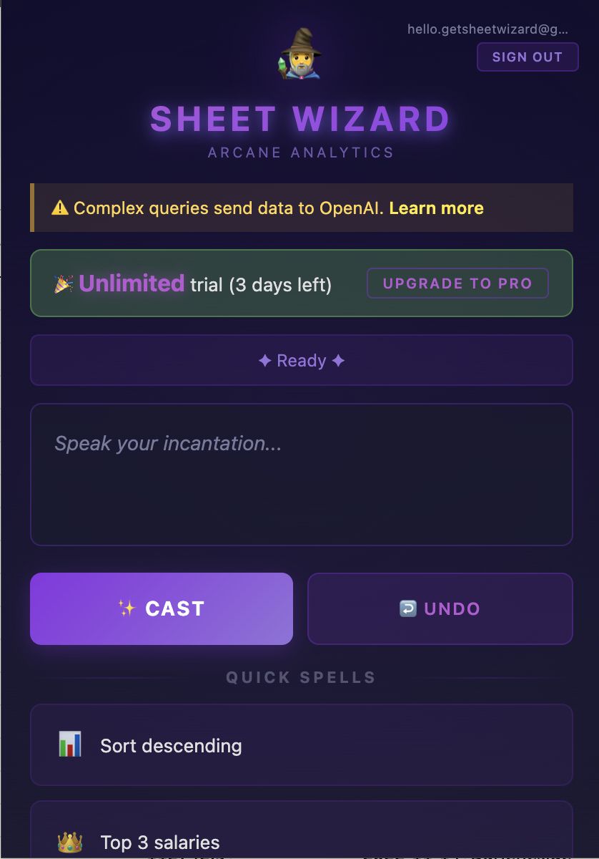Cast the current spell
Screen dimensions: 599x859
pyautogui.click(x=161, y=608)
